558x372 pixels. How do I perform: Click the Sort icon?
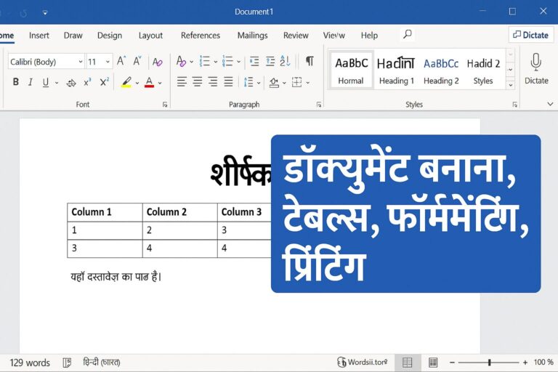(x=285, y=61)
